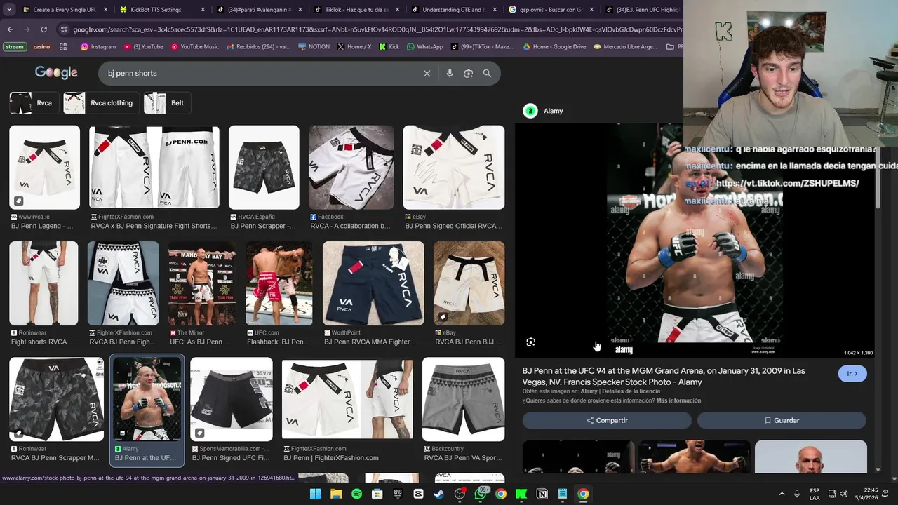Viewport: 898px width, 505px height.
Task: Click the Guardar save button
Action: tap(782, 420)
